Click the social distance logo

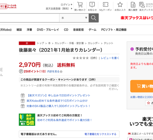(x=8, y=6)
